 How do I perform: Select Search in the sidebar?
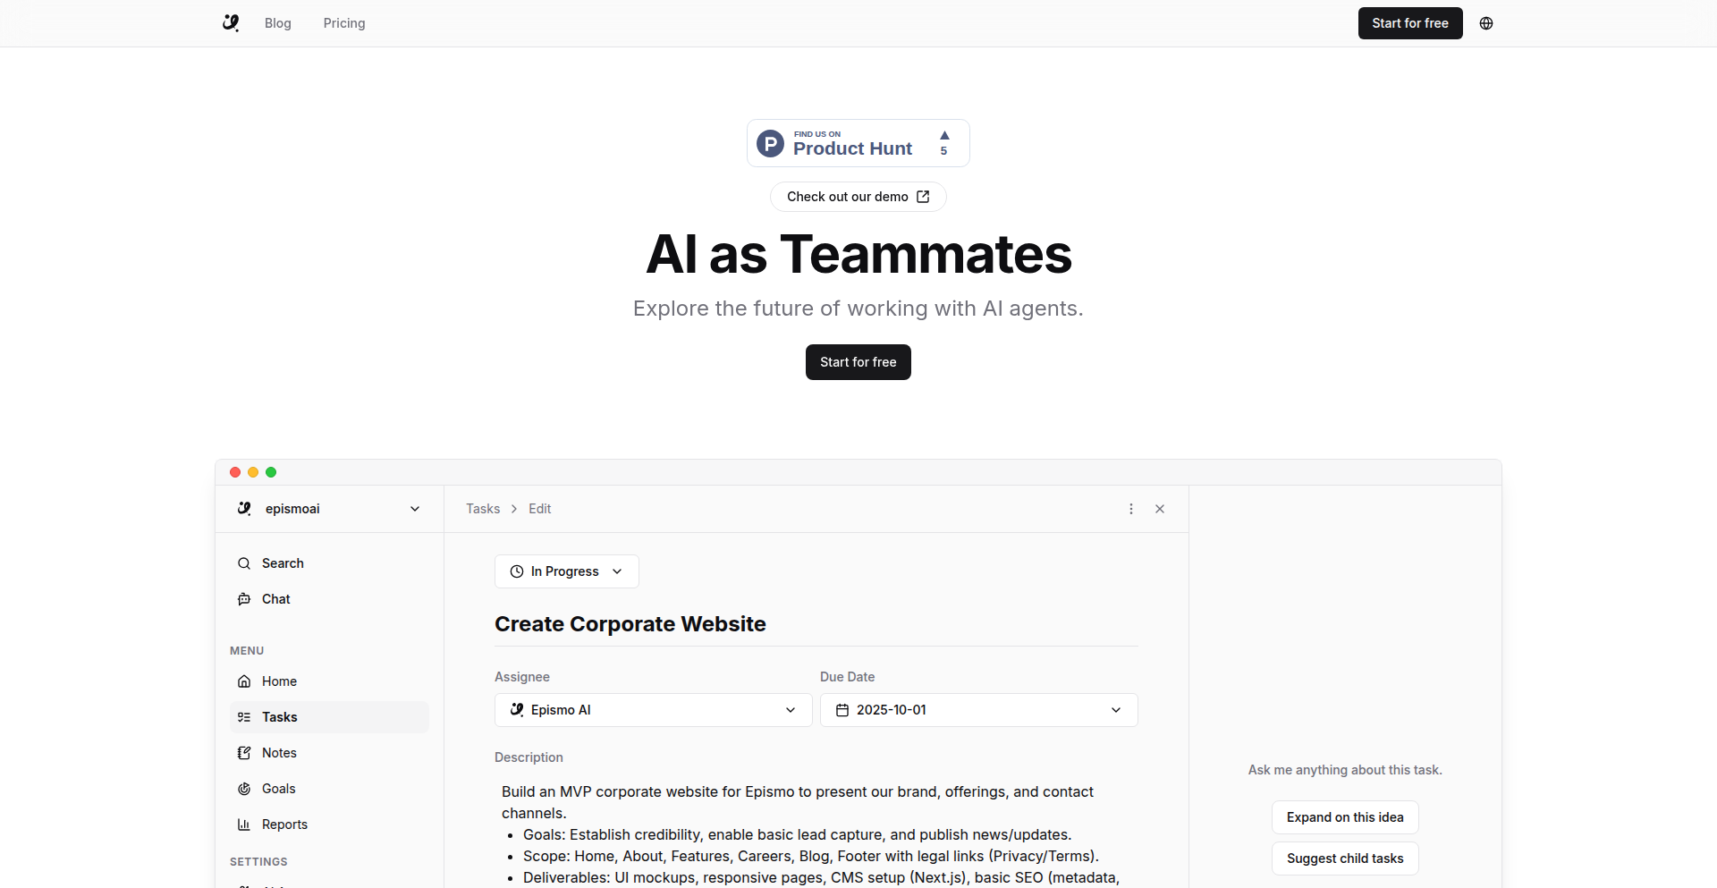[x=329, y=563]
